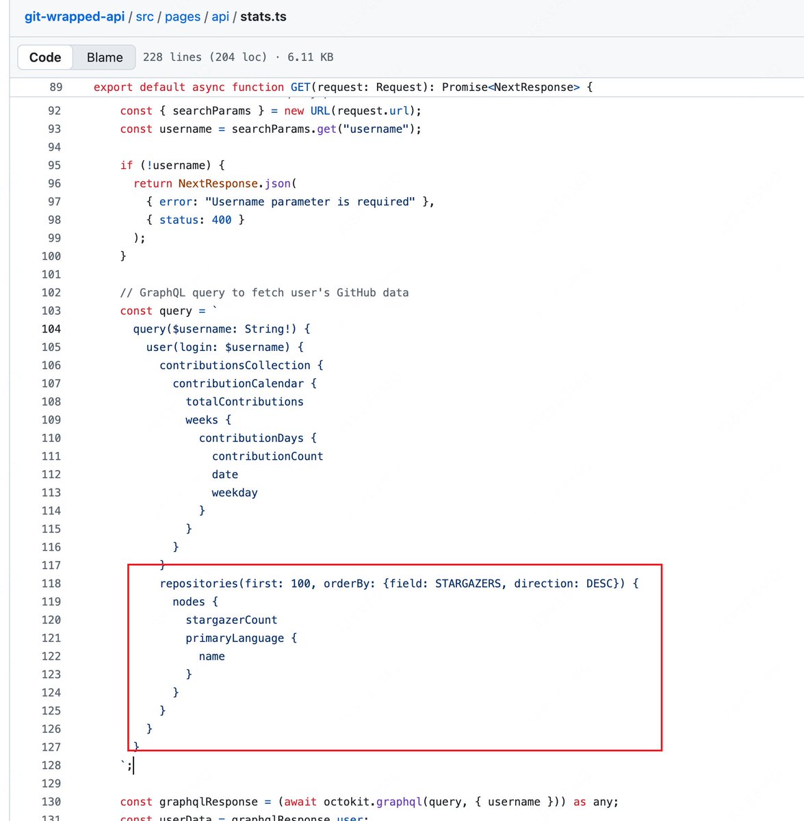Click 'user(login: $username) {' code line
The width and height of the screenshot is (804, 821).
click(224, 347)
